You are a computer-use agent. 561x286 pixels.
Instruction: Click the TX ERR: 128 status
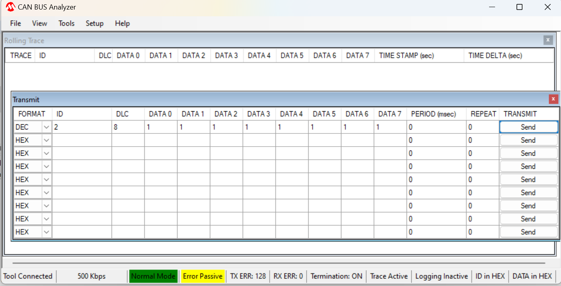click(x=248, y=276)
